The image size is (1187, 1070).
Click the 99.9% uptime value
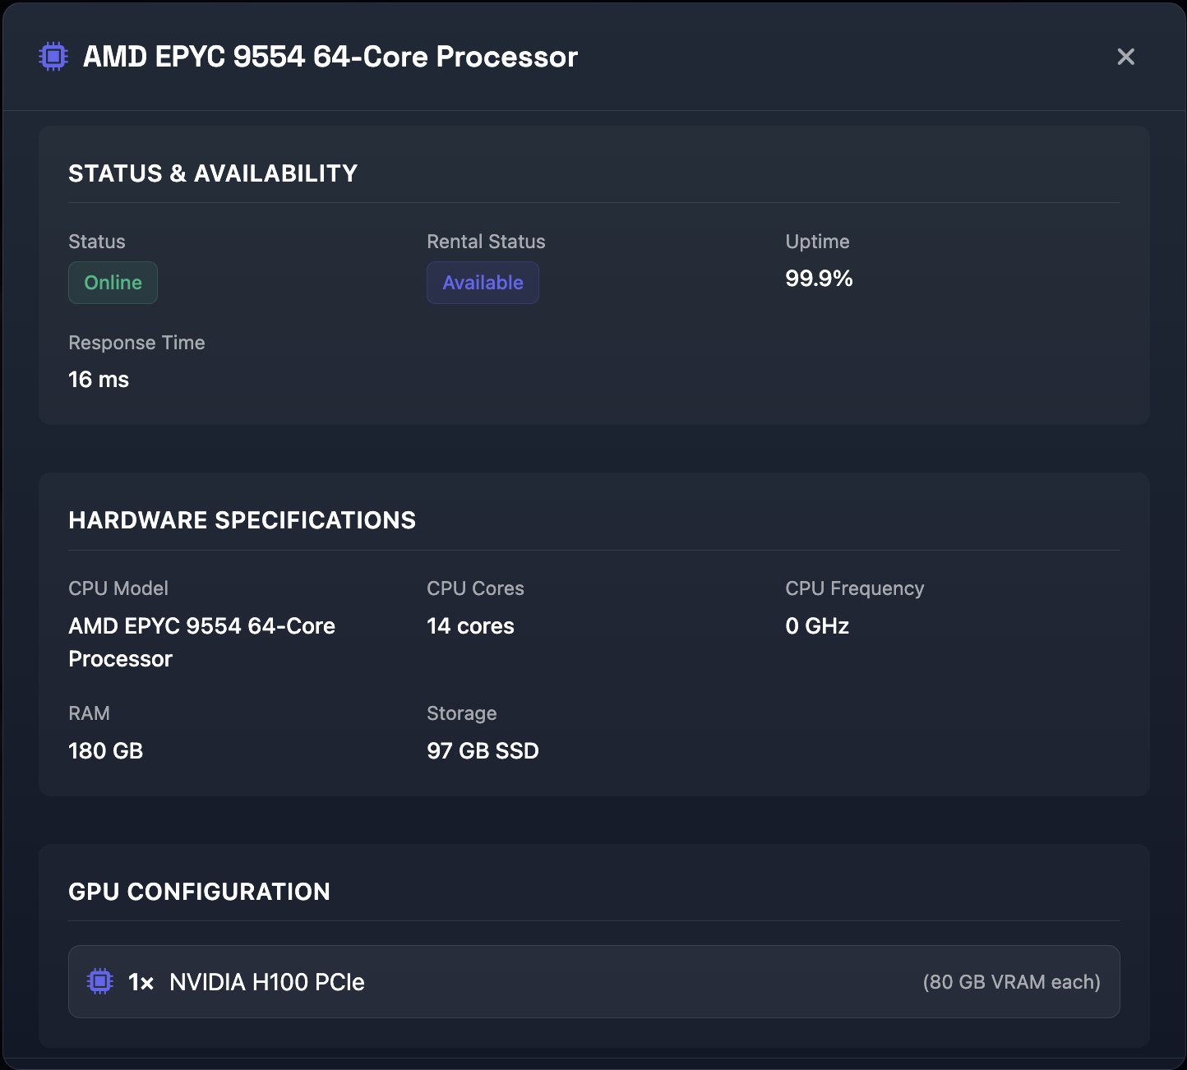tap(819, 279)
